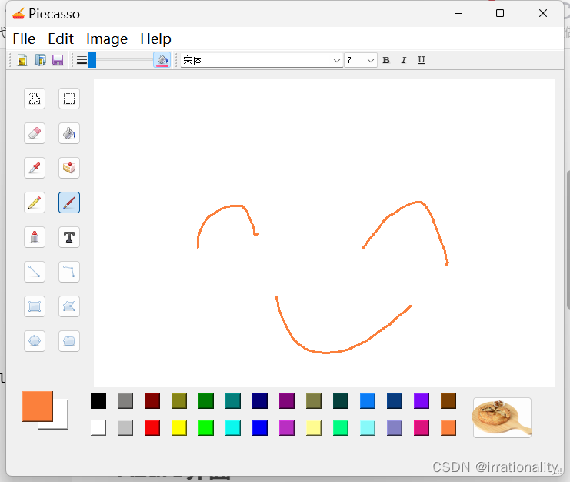Select the rectangular selection tool
The width and height of the screenshot is (570, 482).
coord(69,99)
